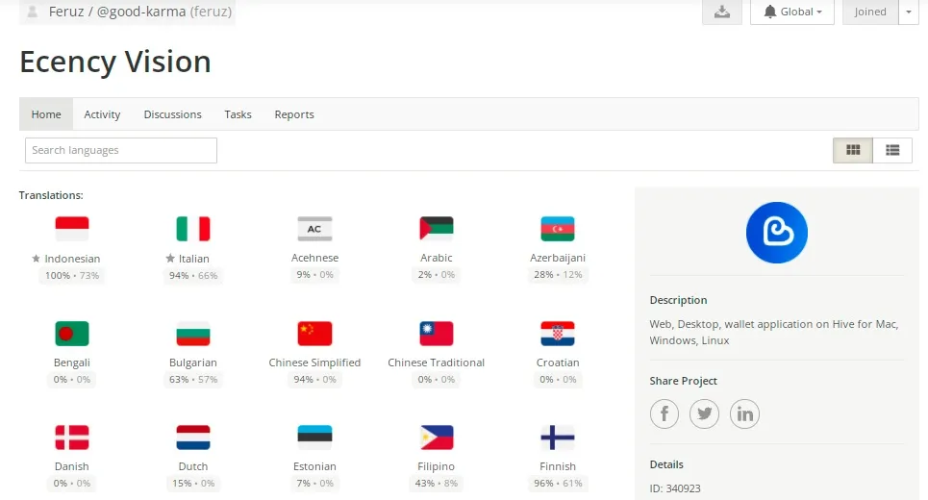
Task: Open the Finnish language link
Action: click(558, 466)
